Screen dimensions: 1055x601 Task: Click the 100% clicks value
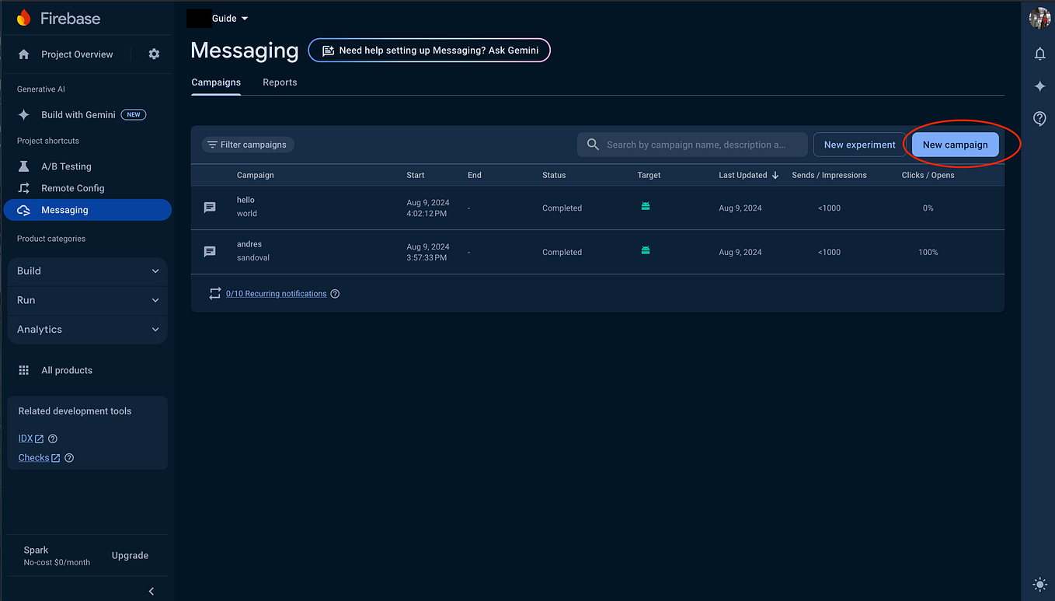coord(928,252)
